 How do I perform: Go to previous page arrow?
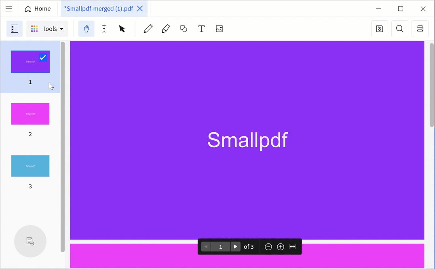pos(206,246)
